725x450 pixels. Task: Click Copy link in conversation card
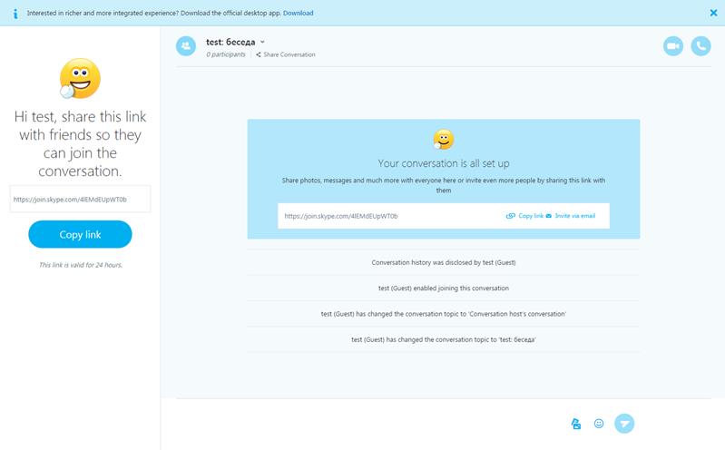coord(524,216)
